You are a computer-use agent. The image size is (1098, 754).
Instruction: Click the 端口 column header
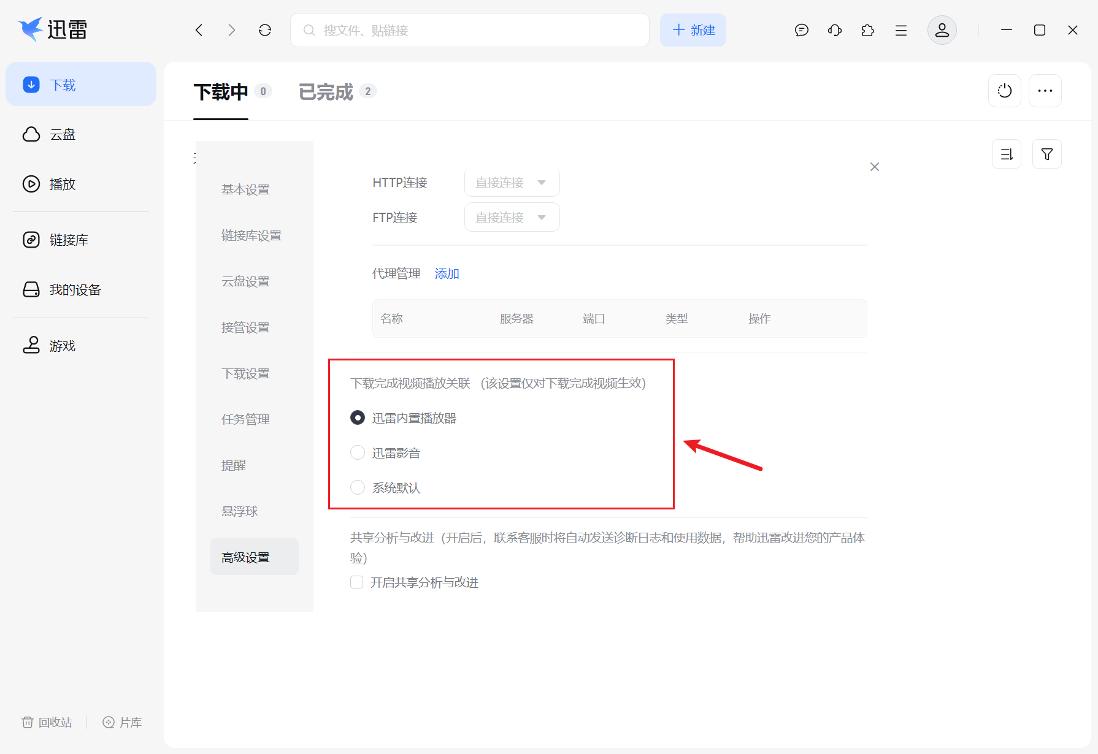coord(594,318)
